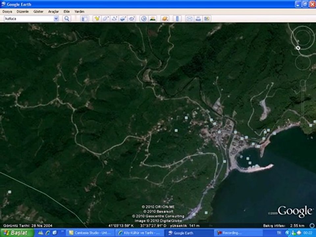This screenshot has width=316, height=237.
Task: Click streaming status indicator in status bar
Action: [x=312, y=225]
